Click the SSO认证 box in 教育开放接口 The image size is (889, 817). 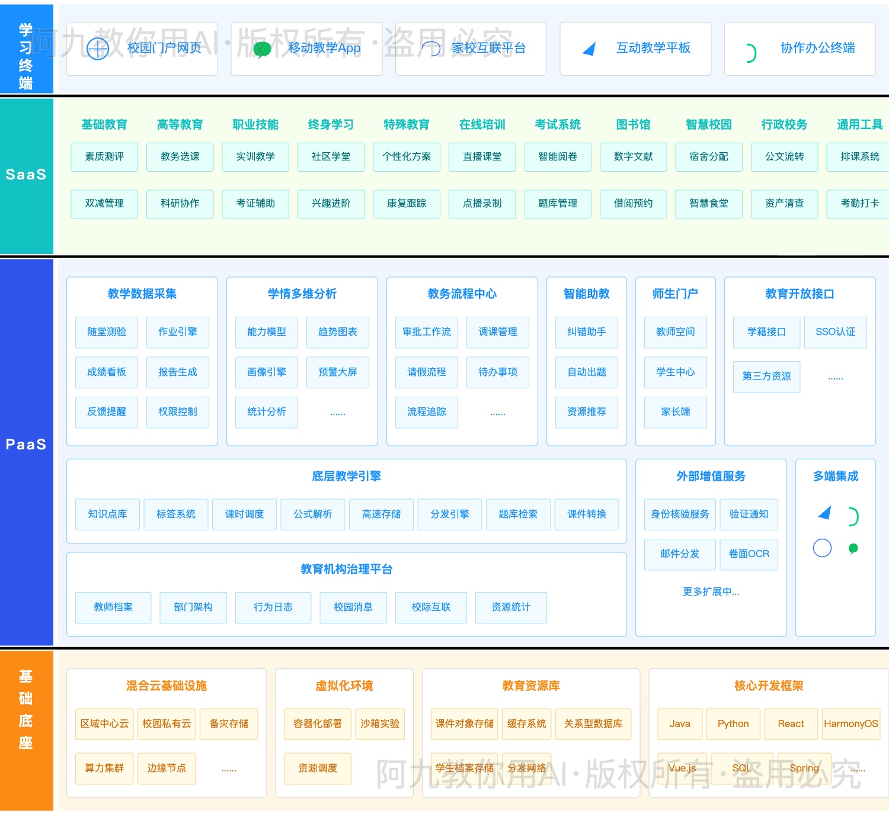tap(835, 332)
